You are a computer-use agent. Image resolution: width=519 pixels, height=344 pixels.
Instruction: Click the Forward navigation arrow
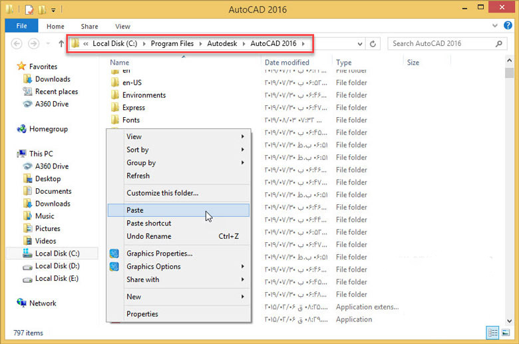(33, 44)
